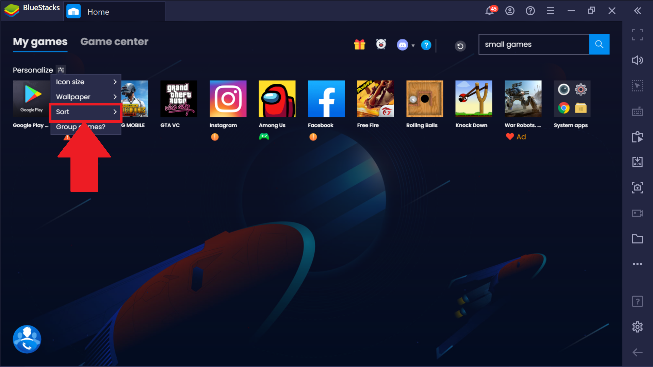Click the Among Us green gamepad badge
This screenshot has height=367, width=653.
(264, 137)
